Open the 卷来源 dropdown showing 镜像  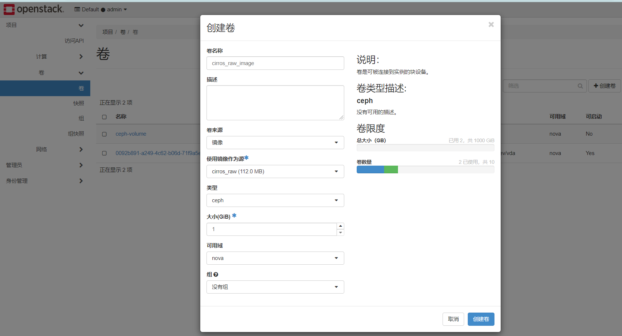click(x=275, y=143)
